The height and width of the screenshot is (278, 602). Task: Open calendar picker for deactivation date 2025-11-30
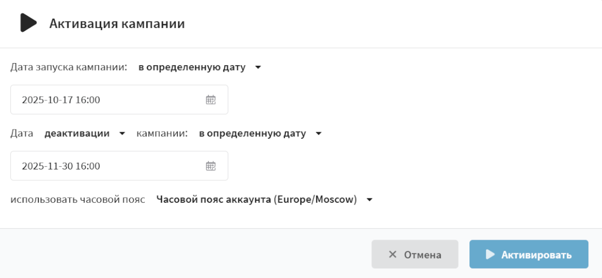coord(211,166)
